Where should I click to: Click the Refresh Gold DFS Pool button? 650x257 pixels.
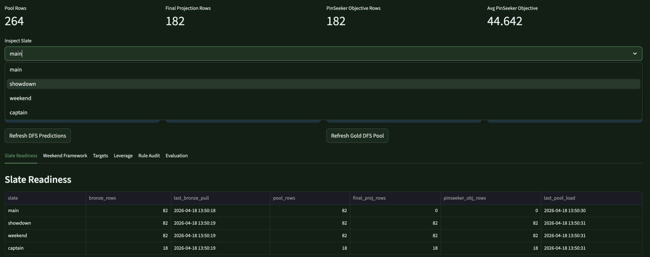click(357, 135)
